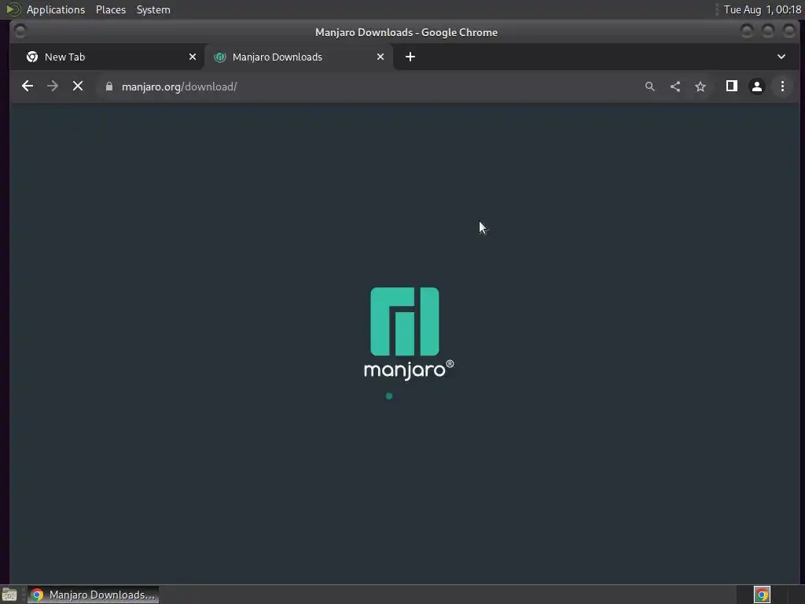Click the Manjaro Downloads taskbar button
This screenshot has width=805, height=604.
[93, 595]
